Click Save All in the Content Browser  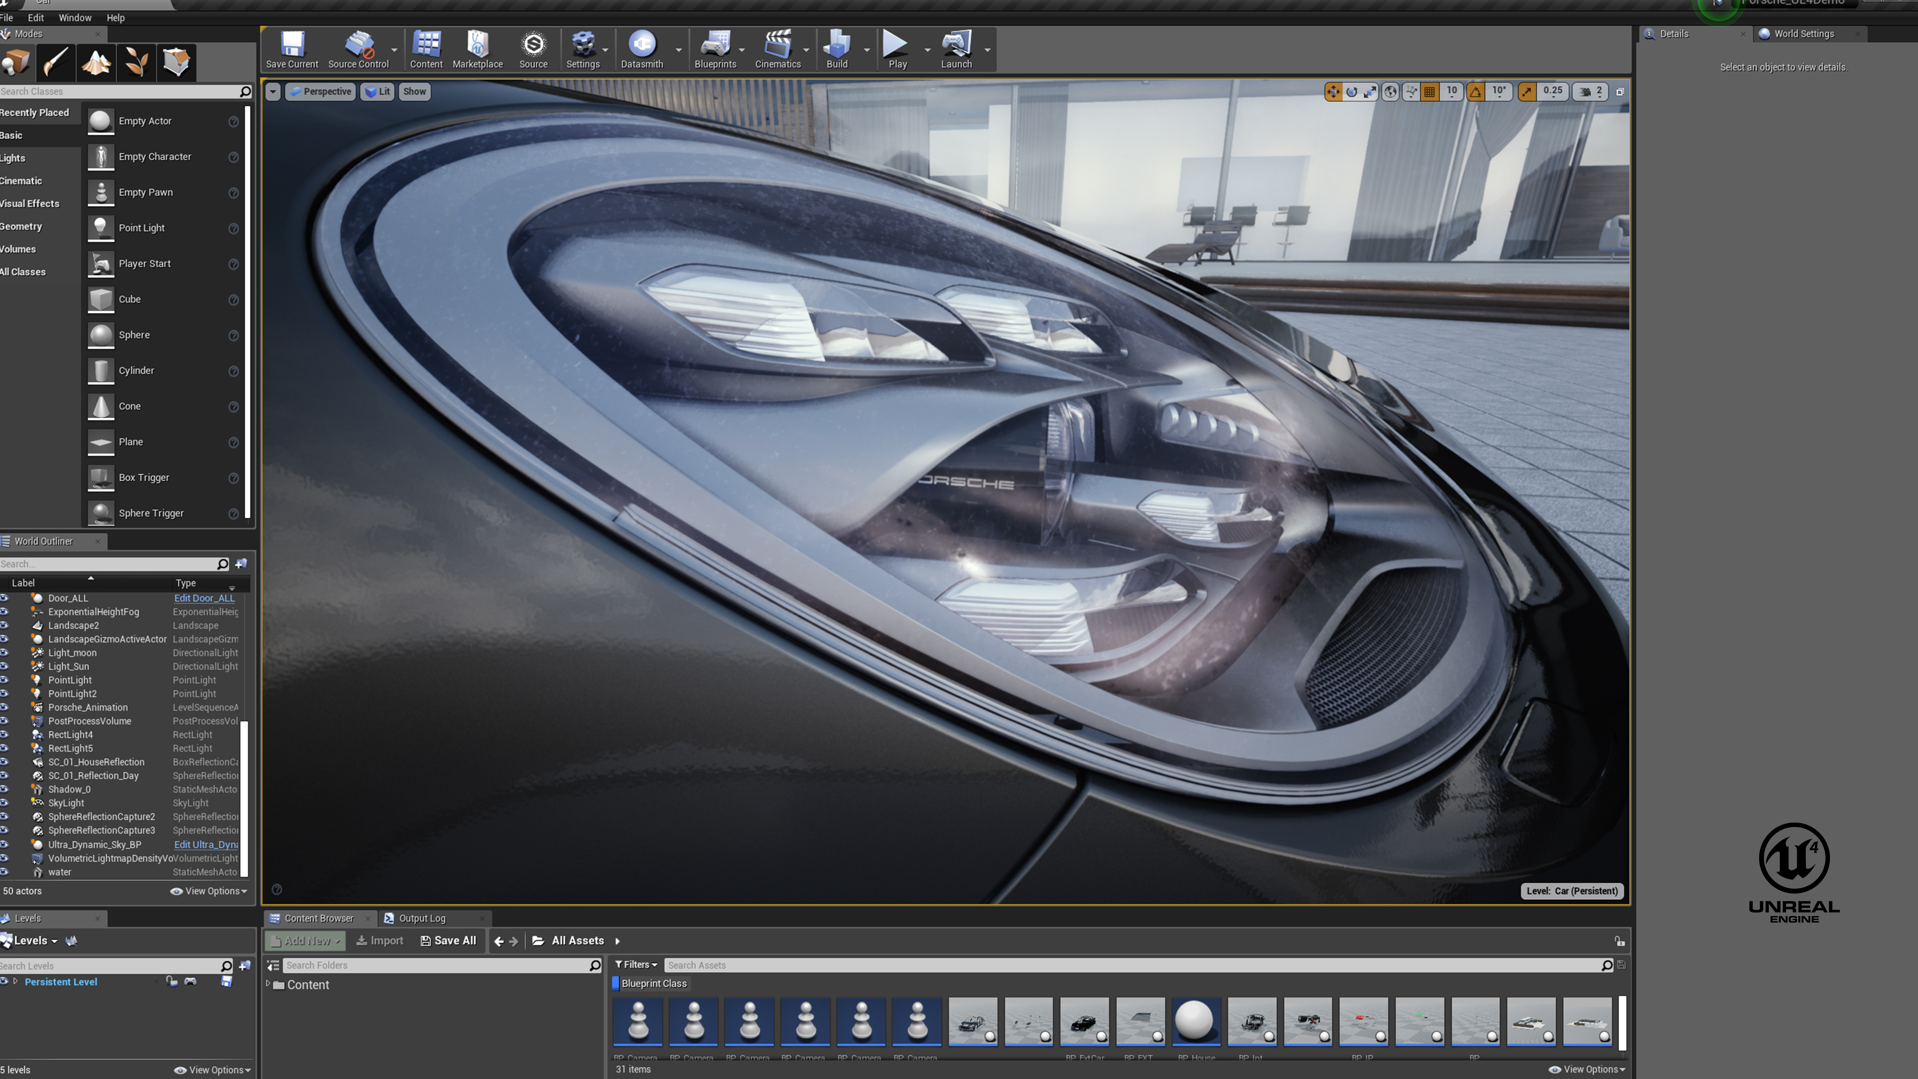tap(448, 941)
